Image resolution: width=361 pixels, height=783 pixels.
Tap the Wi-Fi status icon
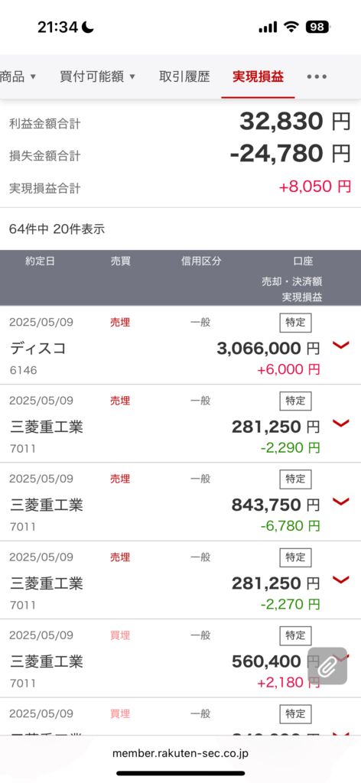tap(291, 27)
